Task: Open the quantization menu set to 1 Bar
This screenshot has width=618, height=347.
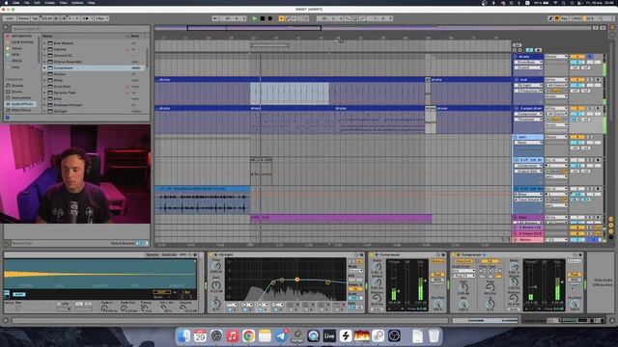Action: 101,18
